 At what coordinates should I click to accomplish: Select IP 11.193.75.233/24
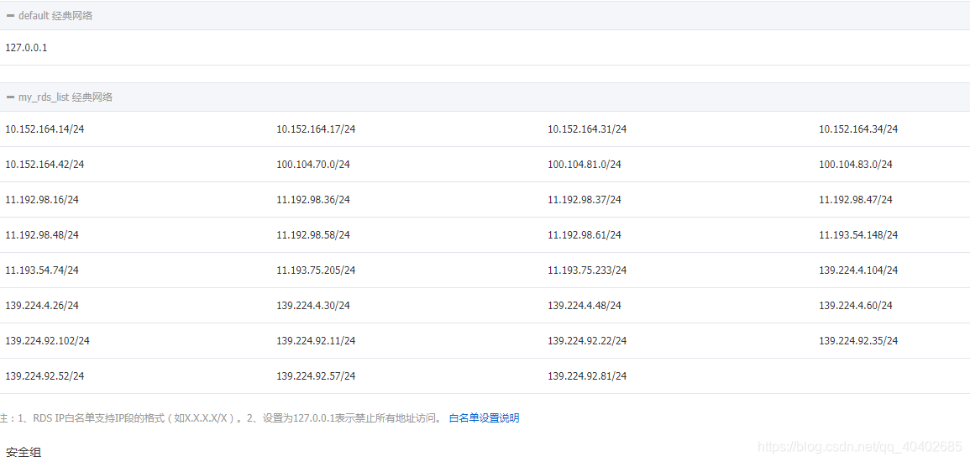587,270
